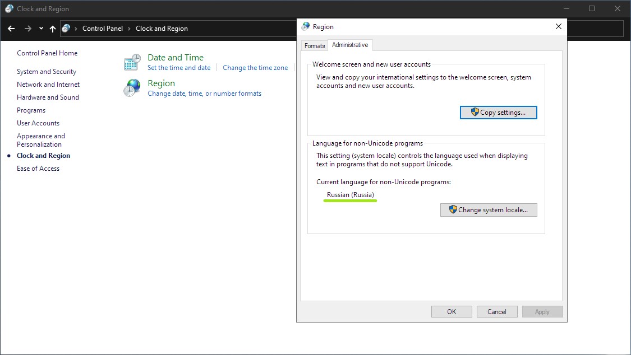Select the Administrative tab

click(350, 45)
